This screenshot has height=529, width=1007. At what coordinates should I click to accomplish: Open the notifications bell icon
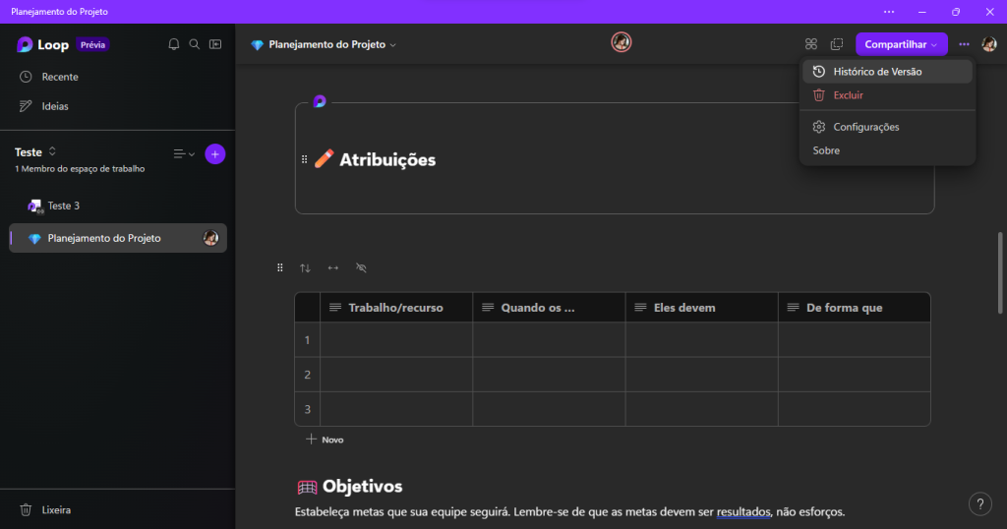pyautogui.click(x=174, y=44)
